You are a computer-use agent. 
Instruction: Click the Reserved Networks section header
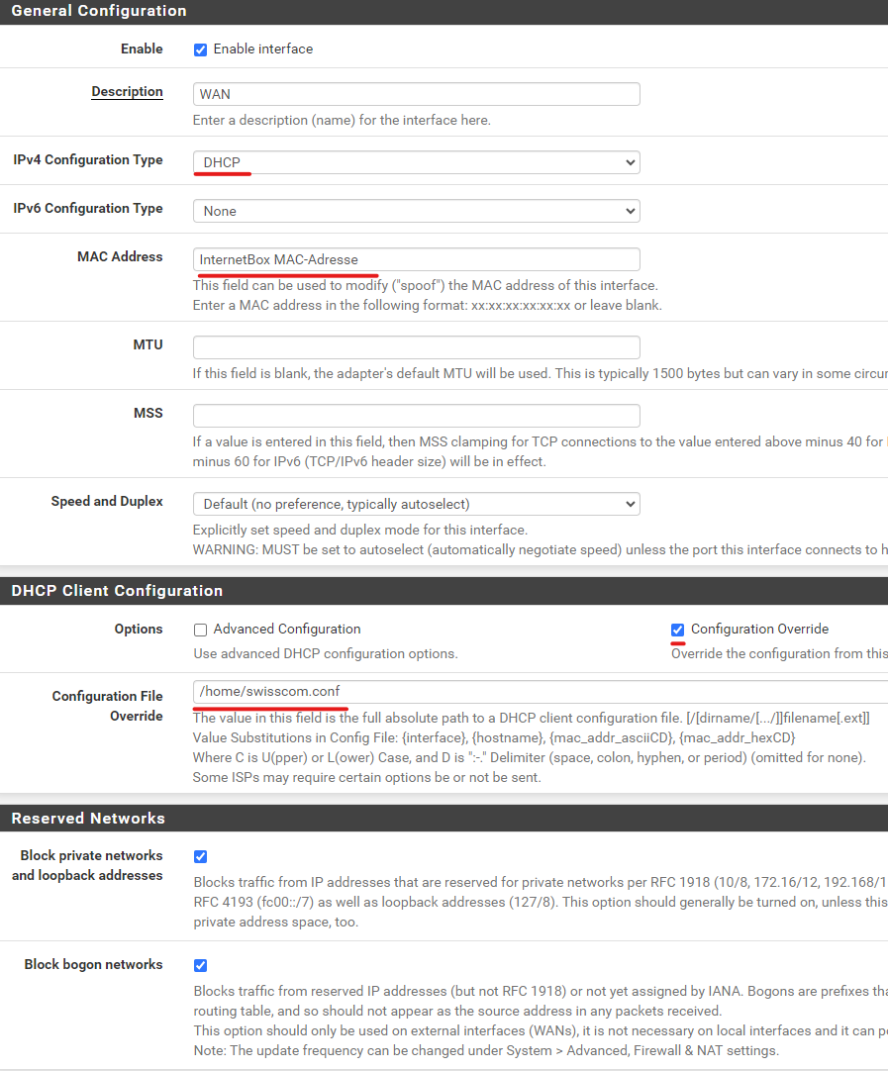click(88, 819)
